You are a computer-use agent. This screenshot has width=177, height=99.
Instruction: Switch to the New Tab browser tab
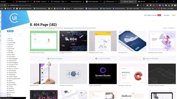tap(146, 2)
